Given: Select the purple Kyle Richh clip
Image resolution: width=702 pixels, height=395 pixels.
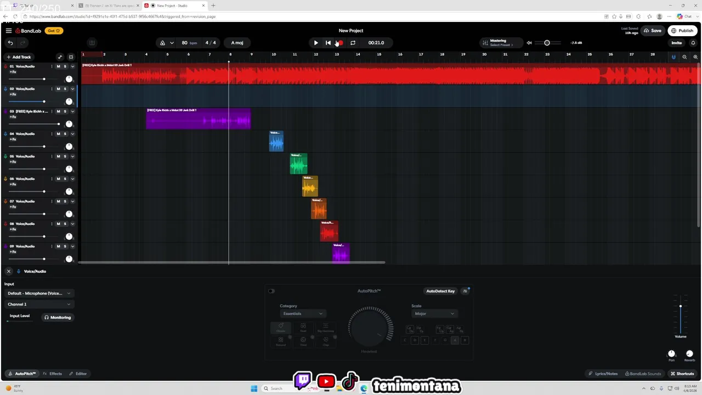Looking at the screenshot, I should click(199, 119).
